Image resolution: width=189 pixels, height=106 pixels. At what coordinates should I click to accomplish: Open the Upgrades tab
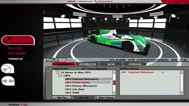click(x=135, y=64)
